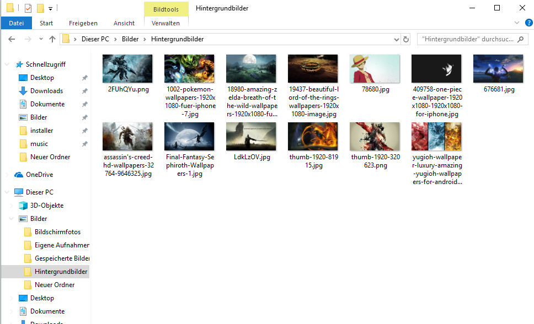
Task: Select Schnellzugriff star icon
Action: (19, 64)
